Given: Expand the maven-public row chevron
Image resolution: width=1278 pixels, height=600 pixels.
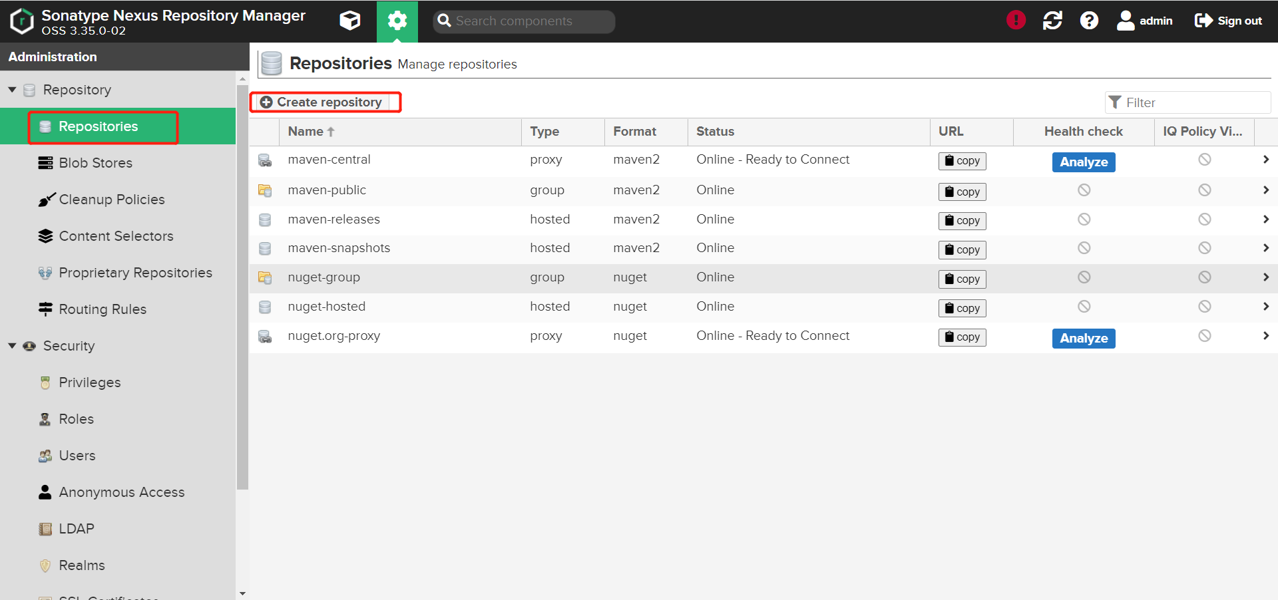Looking at the screenshot, I should click(1265, 190).
